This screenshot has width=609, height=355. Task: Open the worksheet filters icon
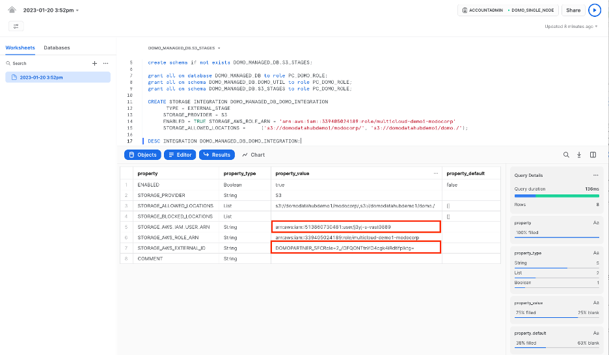coord(16,26)
